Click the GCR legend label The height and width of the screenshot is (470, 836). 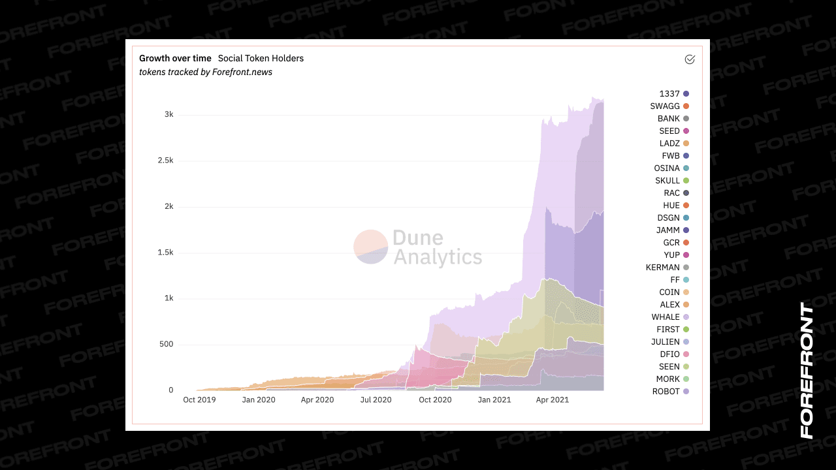tap(671, 243)
